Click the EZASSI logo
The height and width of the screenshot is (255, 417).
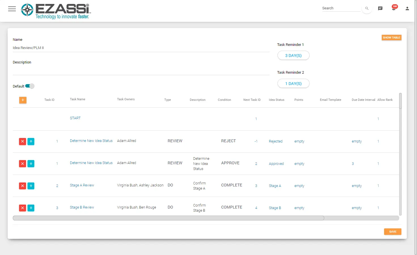[56, 11]
